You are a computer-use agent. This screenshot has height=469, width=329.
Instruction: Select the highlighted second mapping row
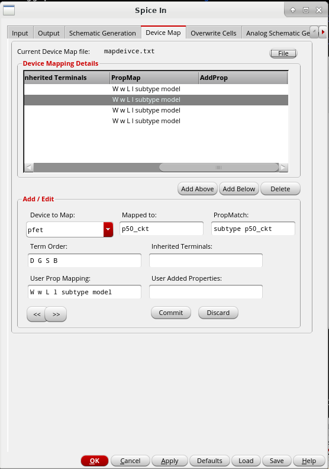[156, 99]
